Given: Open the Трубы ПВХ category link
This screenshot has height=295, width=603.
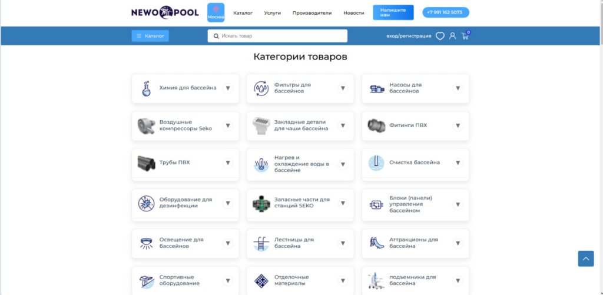Looking at the screenshot, I should pos(174,163).
